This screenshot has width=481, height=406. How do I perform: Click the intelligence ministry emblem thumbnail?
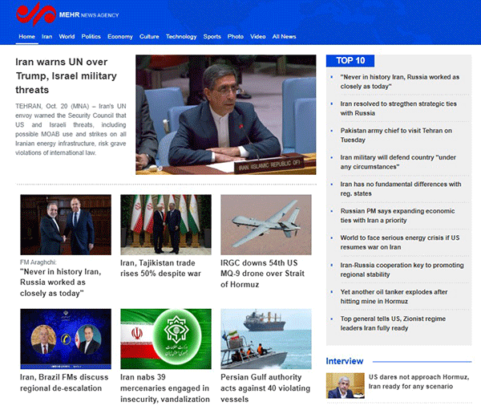pyautogui.click(x=166, y=339)
